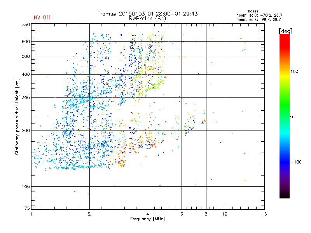
Task: Click the phase colorbar gradient
Action: point(285,116)
